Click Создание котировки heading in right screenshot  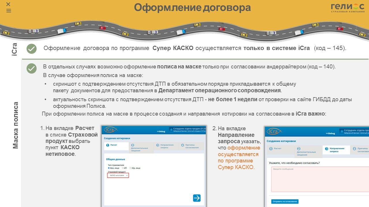click(x=281, y=141)
